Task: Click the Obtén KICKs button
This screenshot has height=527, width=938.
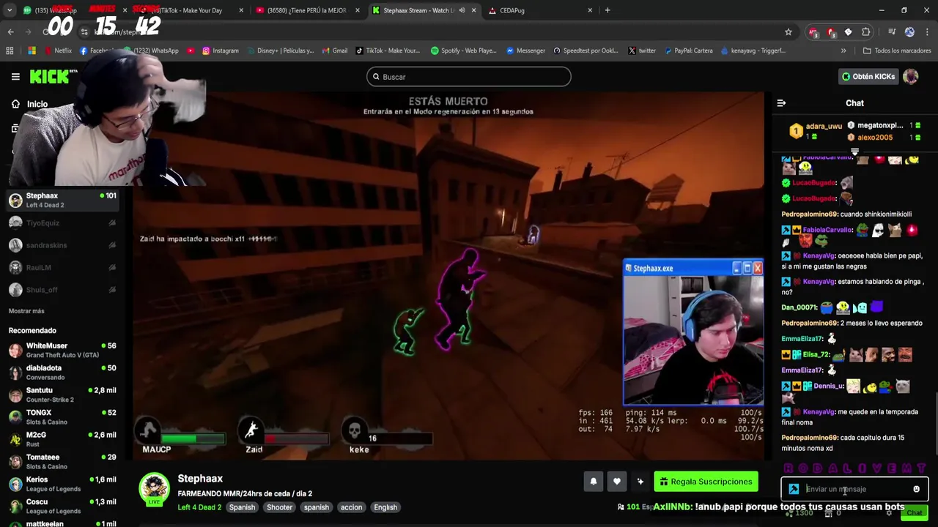Action: [x=868, y=76]
